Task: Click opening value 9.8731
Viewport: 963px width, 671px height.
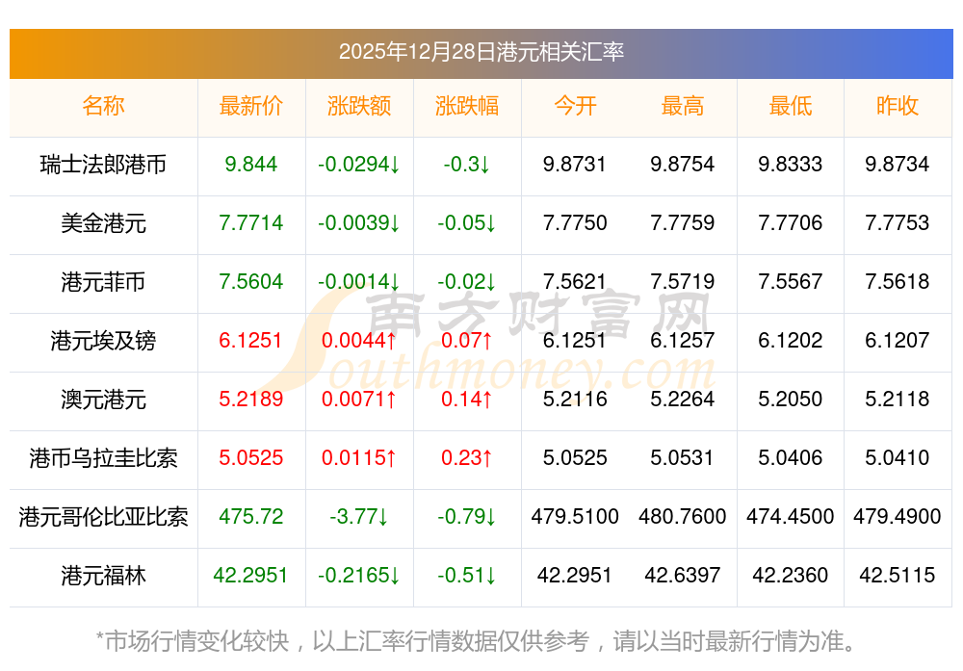Action: tap(575, 164)
